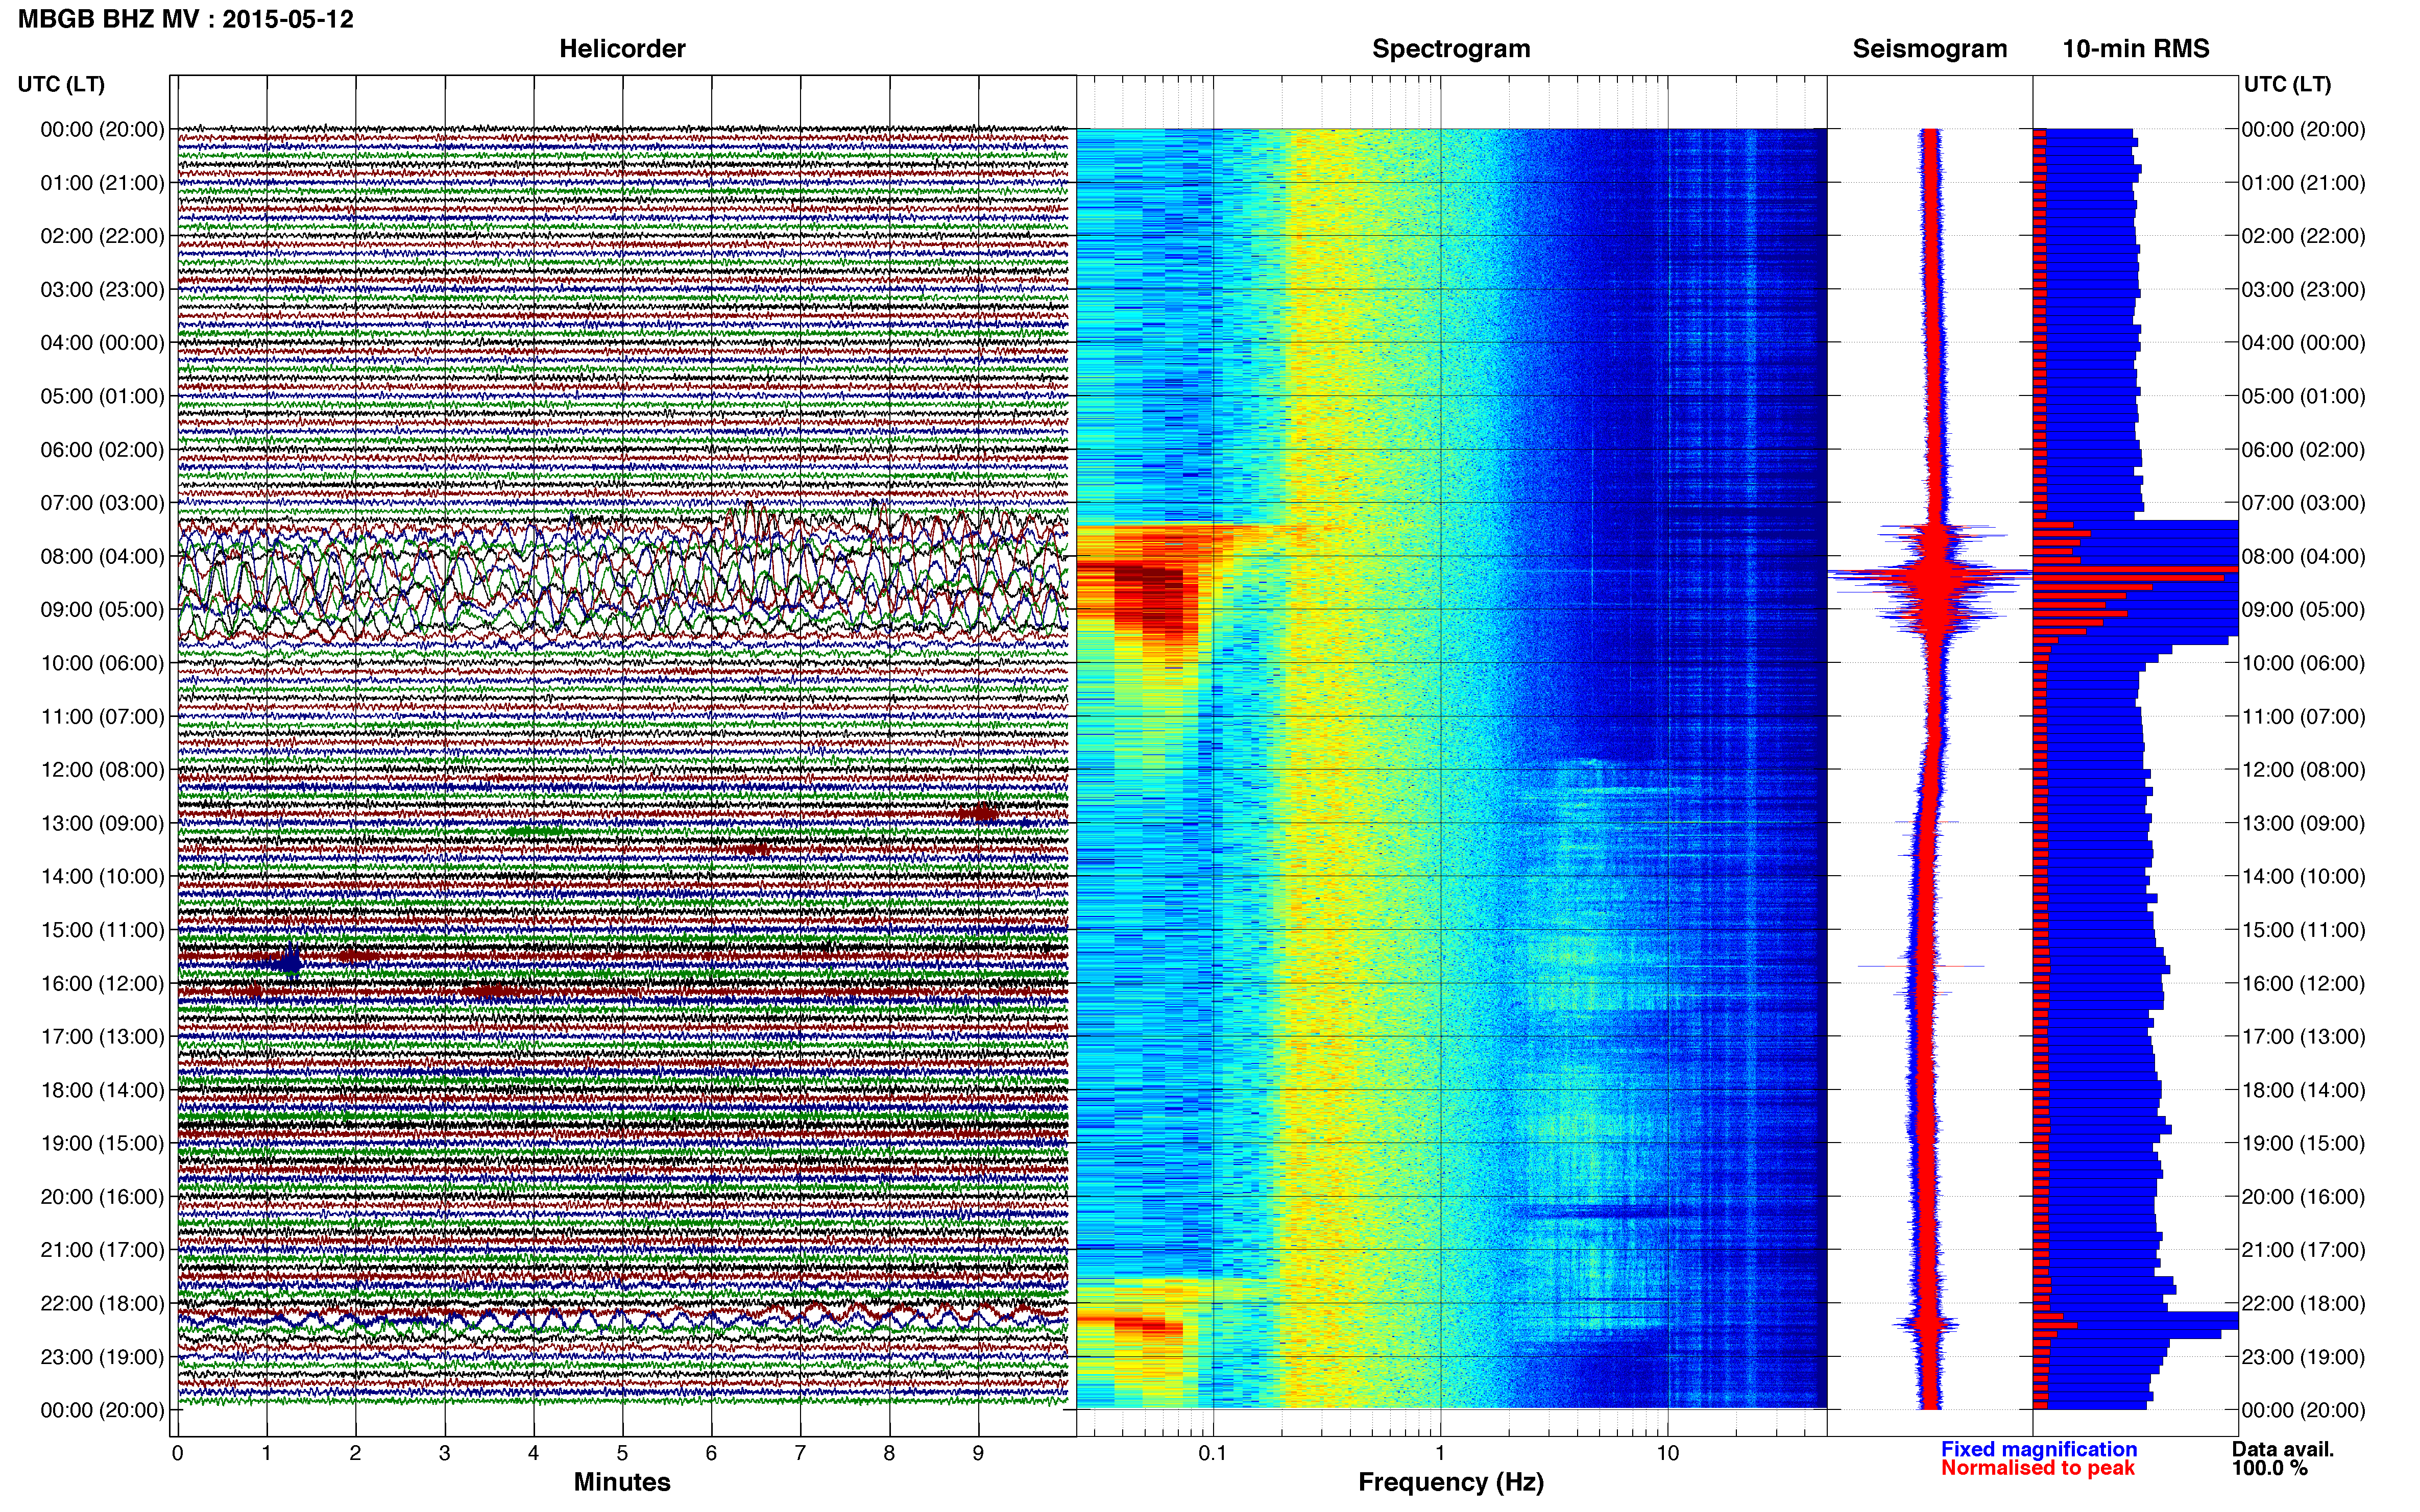Click the Normalised to peak legend text
This screenshot has height=1512, width=2420.
tap(2038, 1468)
